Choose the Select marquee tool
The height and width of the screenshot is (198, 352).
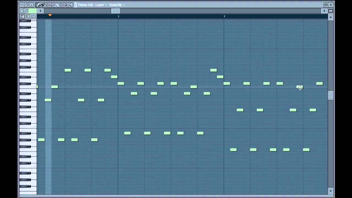(x=61, y=5)
